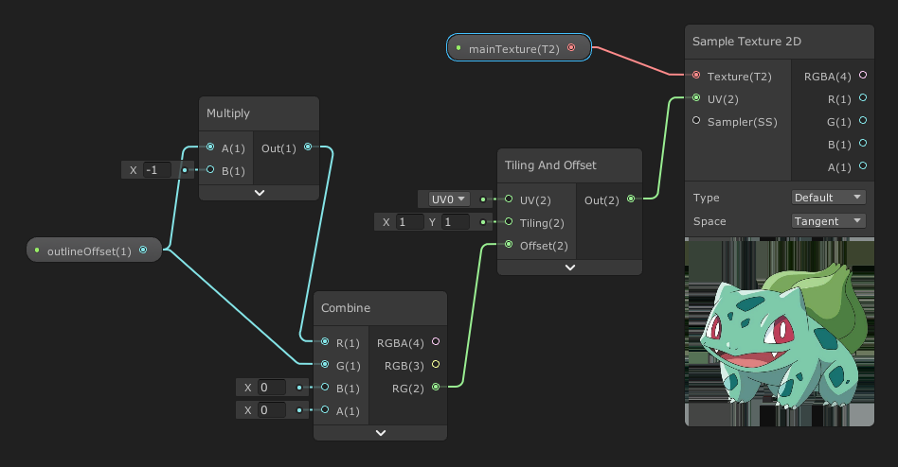
Task: Click the Sample Texture 2D A(1) output port
Action: tap(863, 166)
